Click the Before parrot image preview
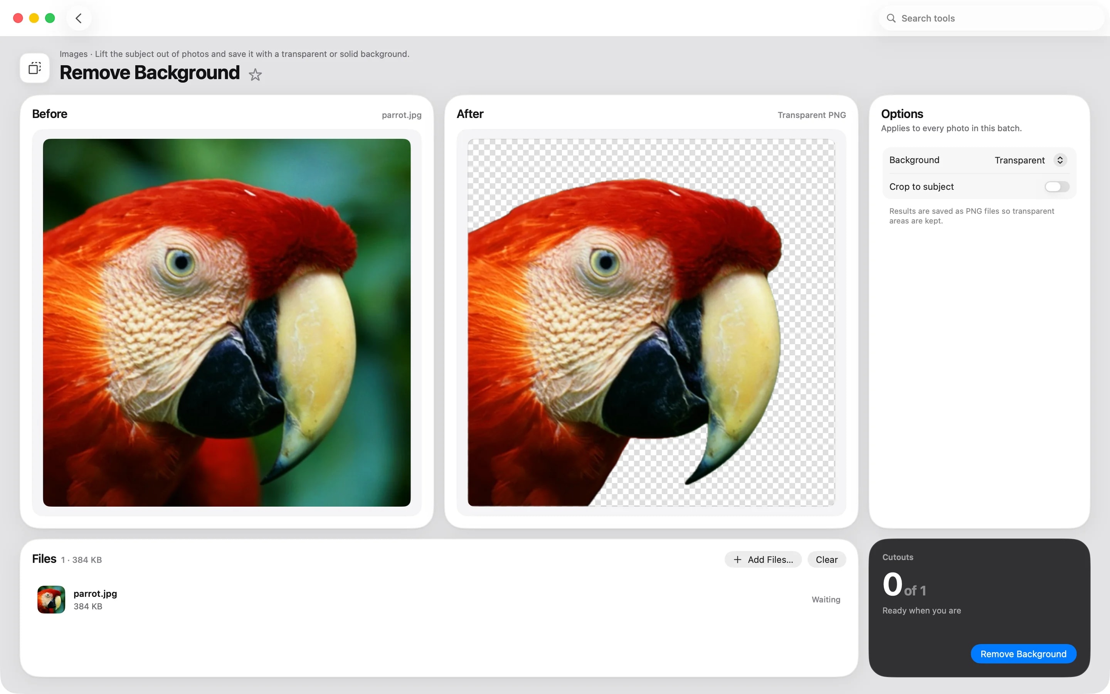This screenshot has height=694, width=1110. (227, 323)
